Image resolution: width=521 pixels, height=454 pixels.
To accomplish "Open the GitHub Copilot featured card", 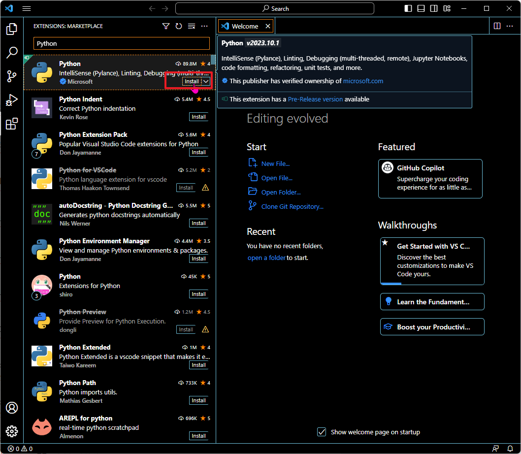I will 430,179.
